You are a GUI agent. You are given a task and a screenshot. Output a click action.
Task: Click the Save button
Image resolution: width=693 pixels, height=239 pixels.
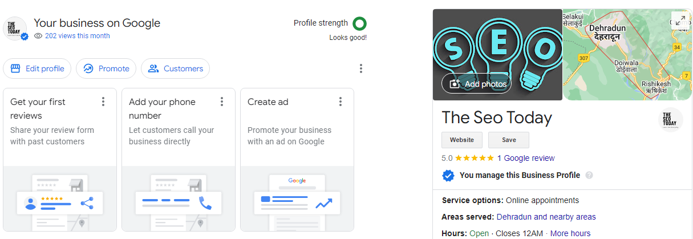[x=509, y=140]
